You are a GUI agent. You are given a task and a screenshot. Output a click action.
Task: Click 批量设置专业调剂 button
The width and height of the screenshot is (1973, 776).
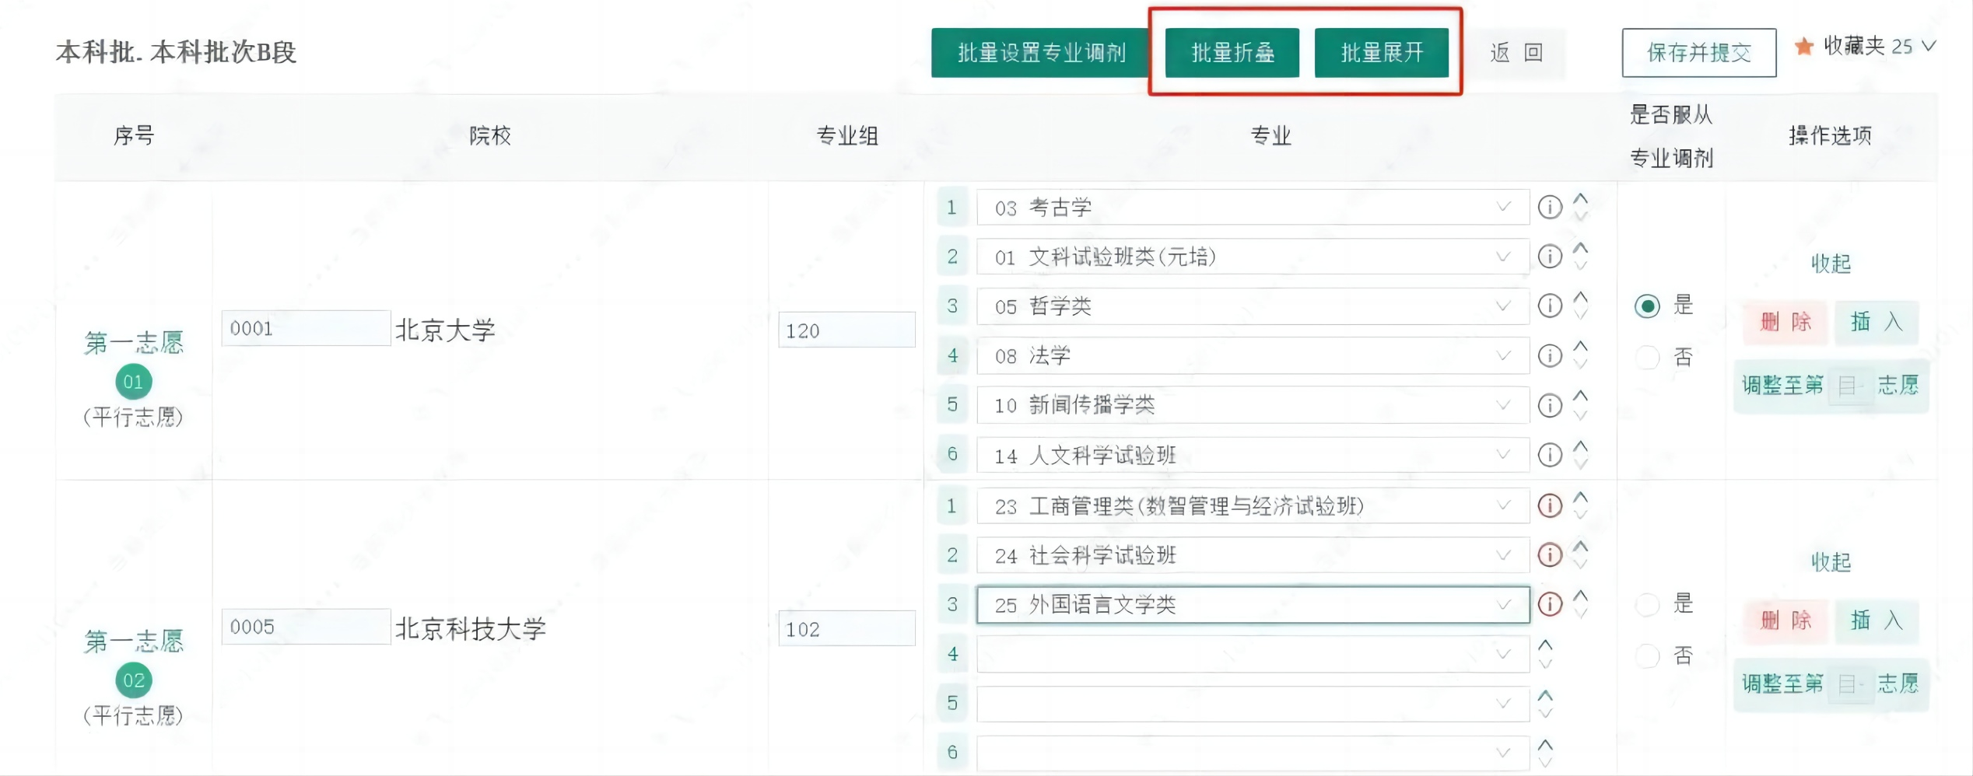tap(1041, 53)
